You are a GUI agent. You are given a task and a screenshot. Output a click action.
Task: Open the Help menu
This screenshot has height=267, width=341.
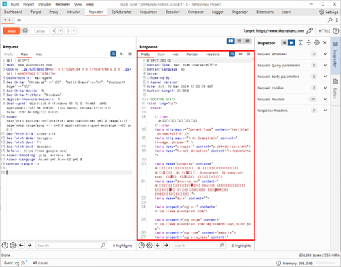pos(89,4)
